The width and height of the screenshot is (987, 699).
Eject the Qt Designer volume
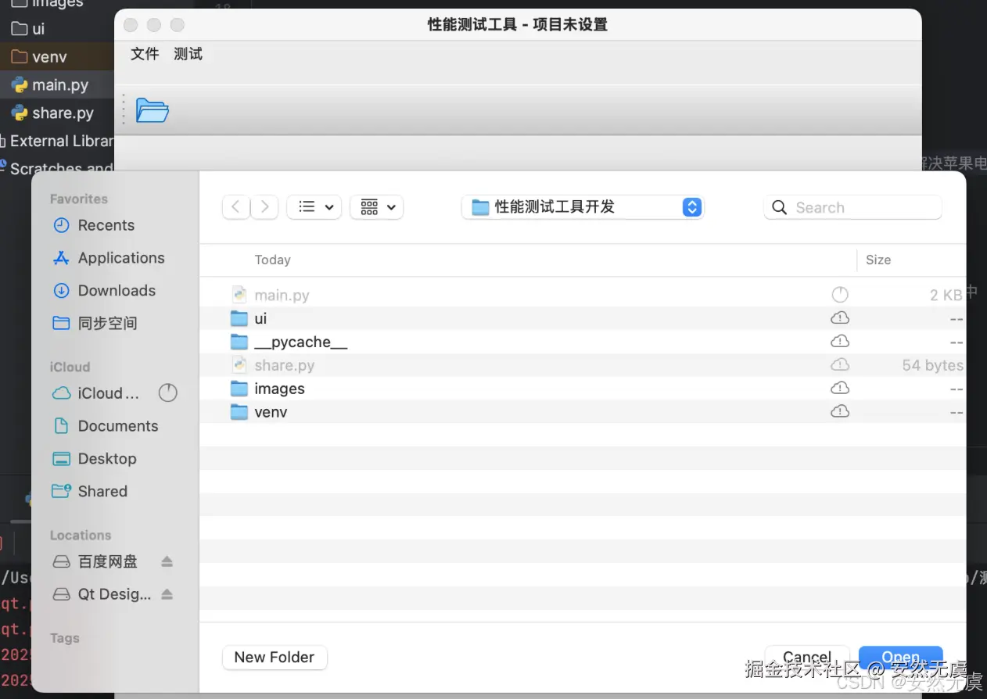coord(167,594)
